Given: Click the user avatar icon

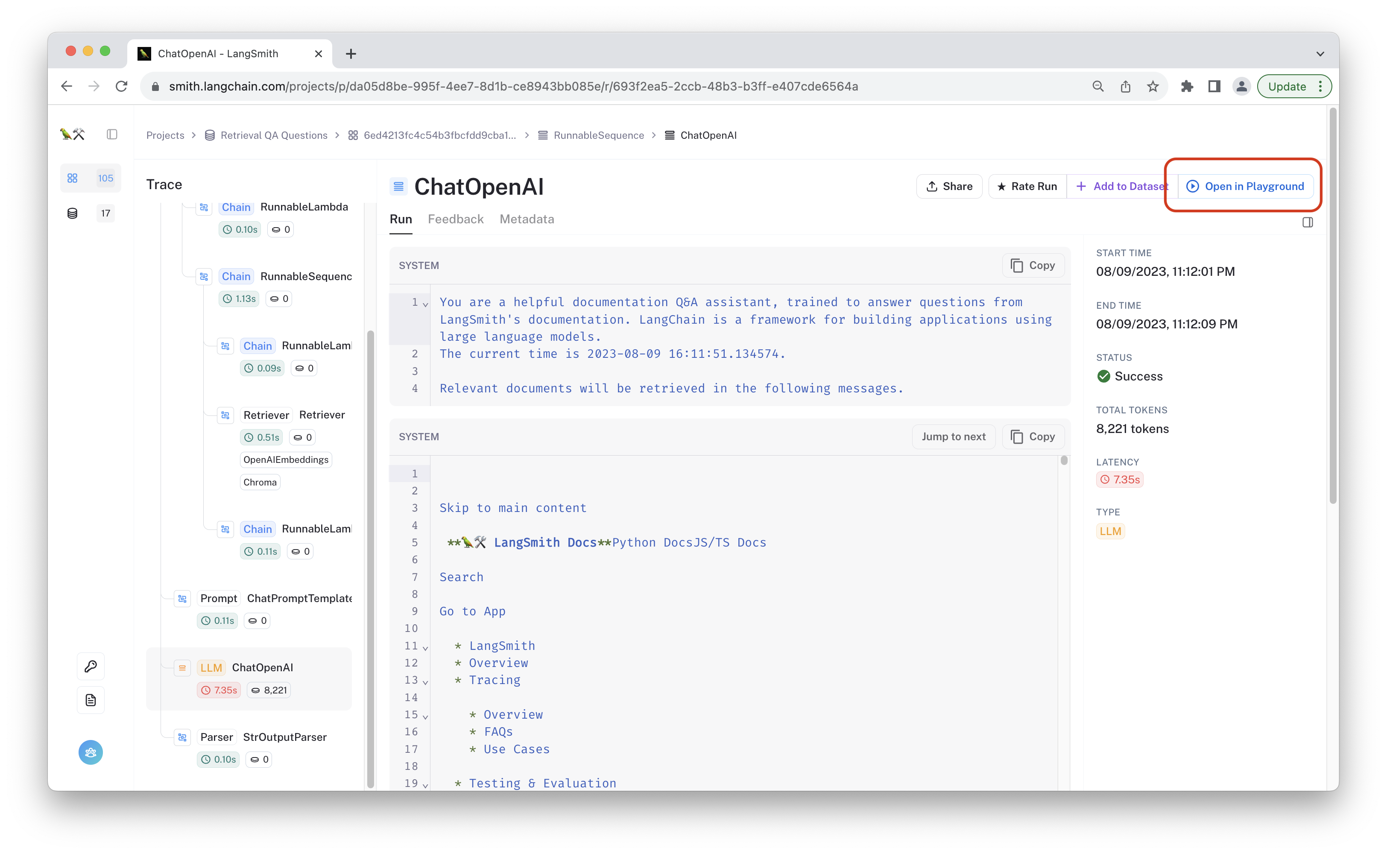Looking at the screenshot, I should pos(91,752).
